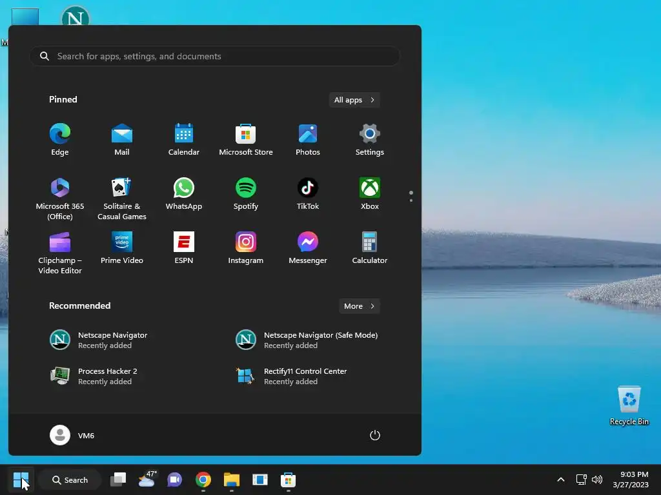The image size is (661, 495).
Task: Launch the Xbox app
Action: click(370, 194)
